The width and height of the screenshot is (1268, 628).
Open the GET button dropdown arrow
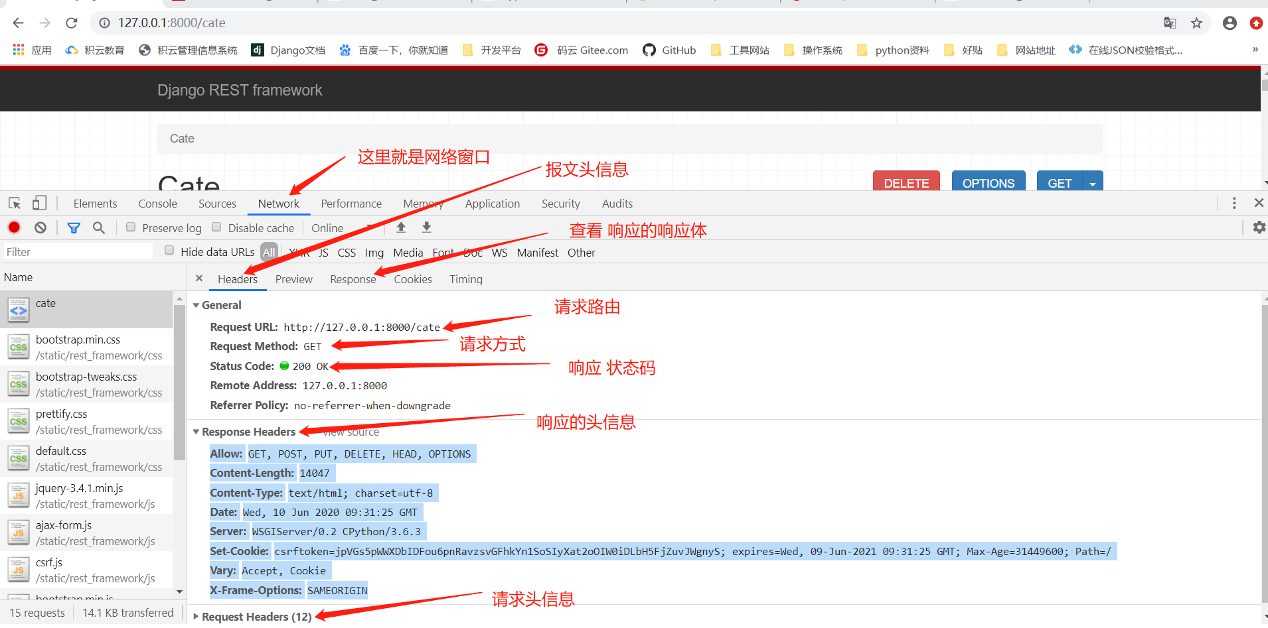coord(1092,183)
